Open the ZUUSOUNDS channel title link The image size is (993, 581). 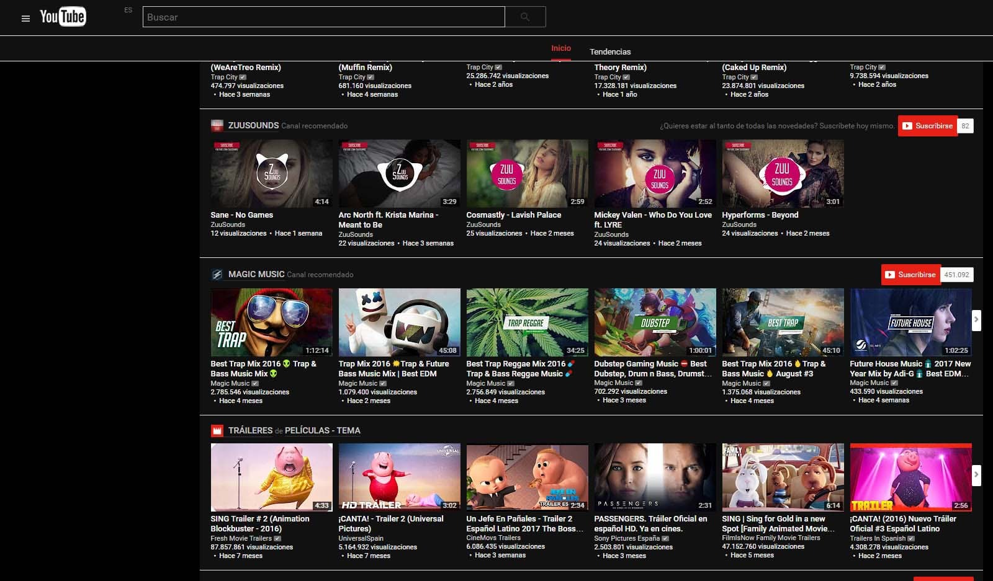[x=253, y=125]
